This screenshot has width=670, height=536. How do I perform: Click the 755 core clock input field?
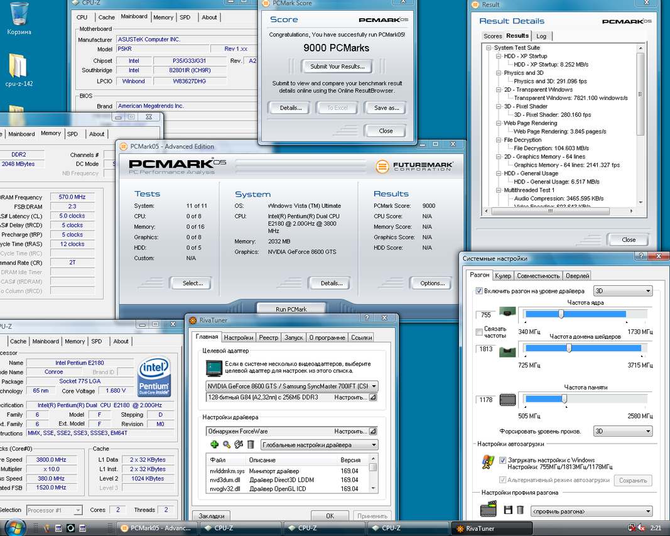point(485,315)
